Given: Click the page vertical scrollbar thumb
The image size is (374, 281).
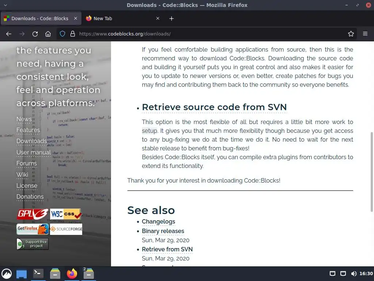Looking at the screenshot, I should click(371, 172).
